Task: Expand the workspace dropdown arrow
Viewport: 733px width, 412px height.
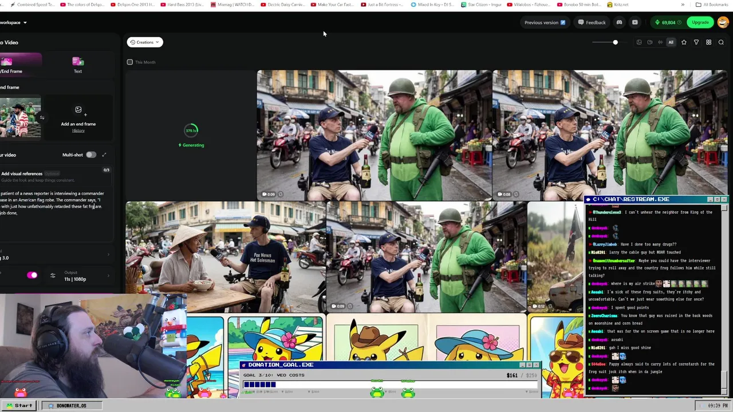Action: click(x=25, y=23)
